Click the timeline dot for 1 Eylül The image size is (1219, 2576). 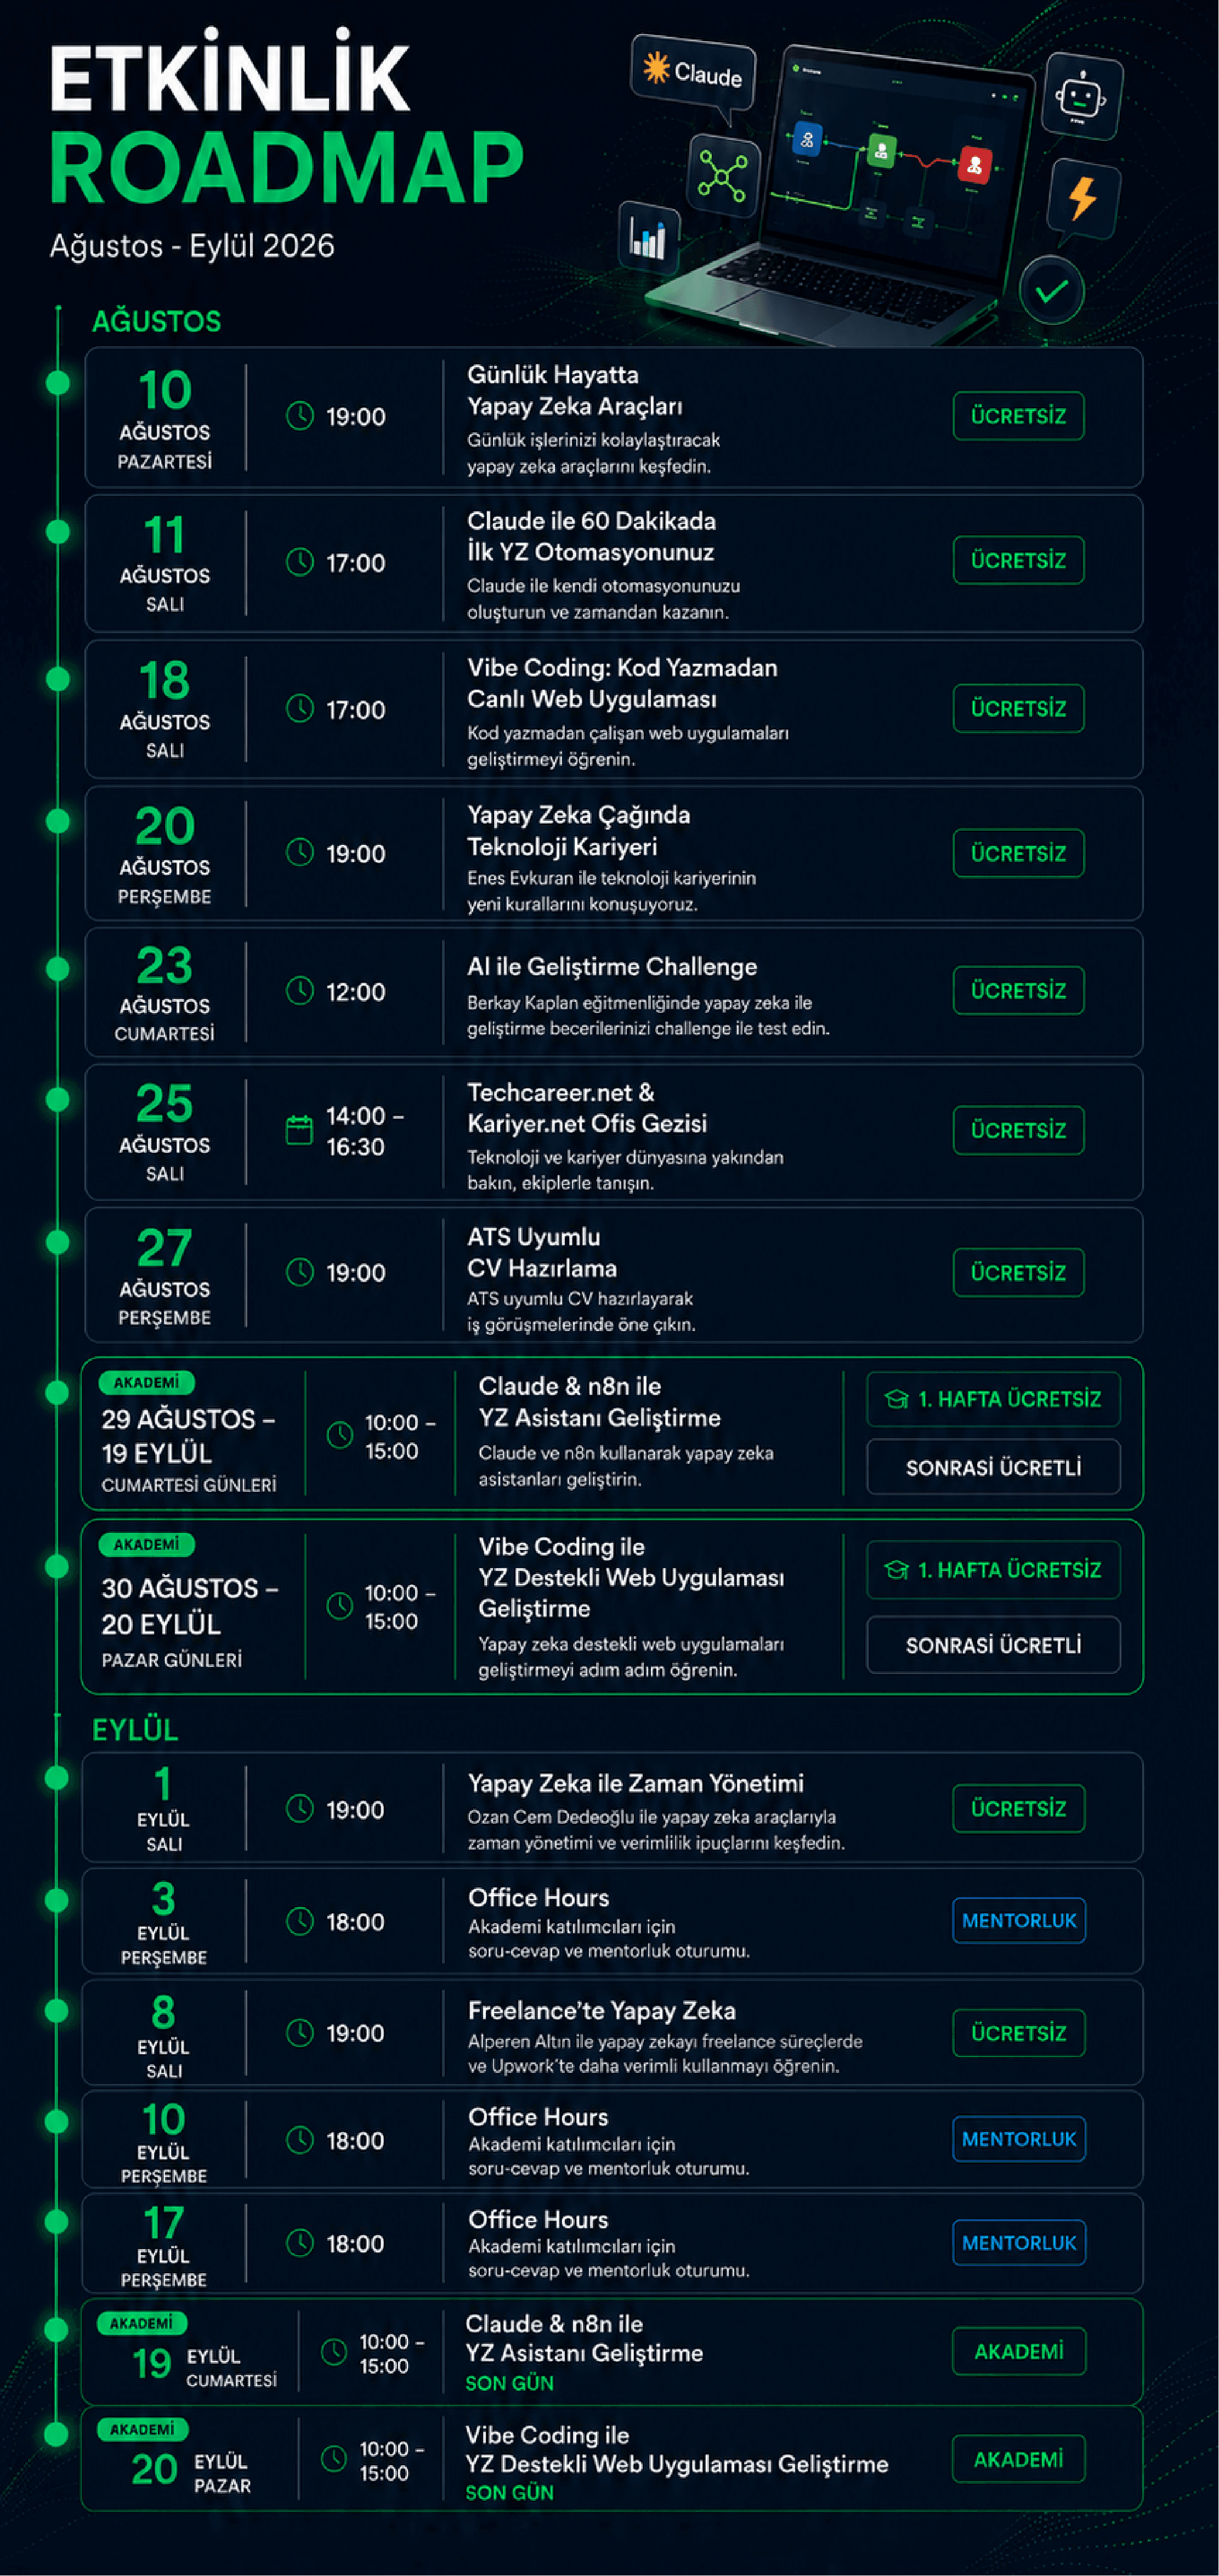57,1777
